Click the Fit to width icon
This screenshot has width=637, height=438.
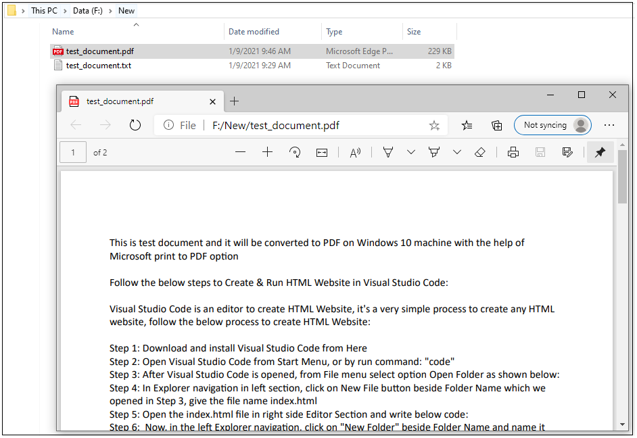coord(322,153)
